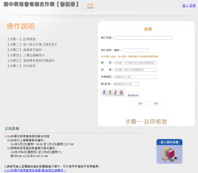Select 步驟一 註冊帳號 instruction
The height and width of the screenshot is (173, 198).
pos(21,39)
